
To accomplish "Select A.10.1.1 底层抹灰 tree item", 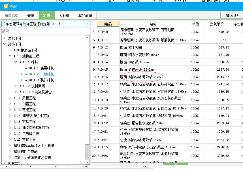I will [x=39, y=68].
